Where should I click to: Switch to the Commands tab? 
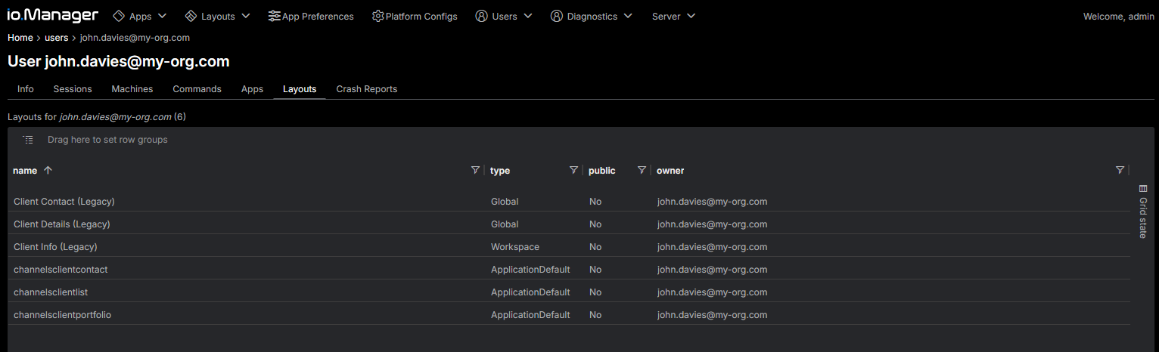(197, 89)
